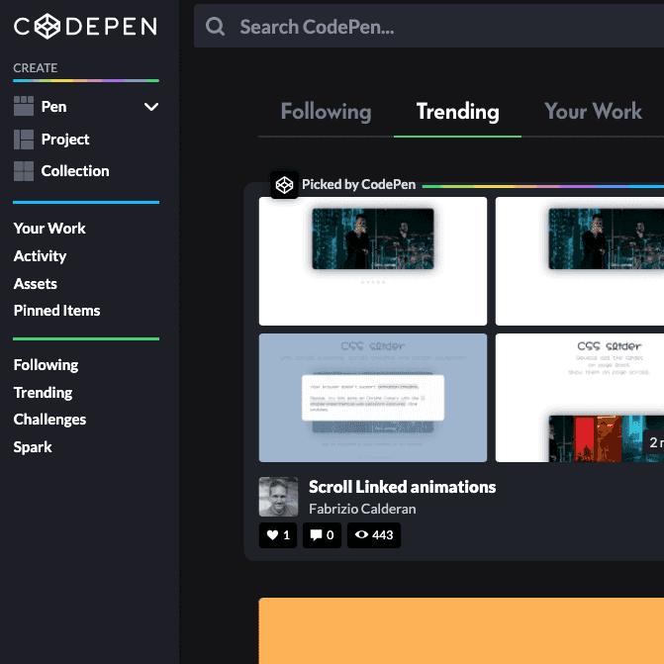Open the blue CSS slider thumbnail
Screen dimensions: 664x664
pos(373,398)
